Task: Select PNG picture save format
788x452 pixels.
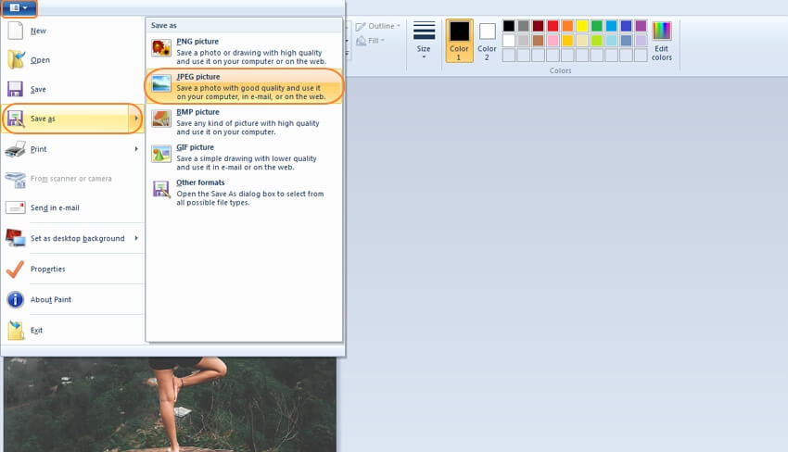Action: click(244, 51)
